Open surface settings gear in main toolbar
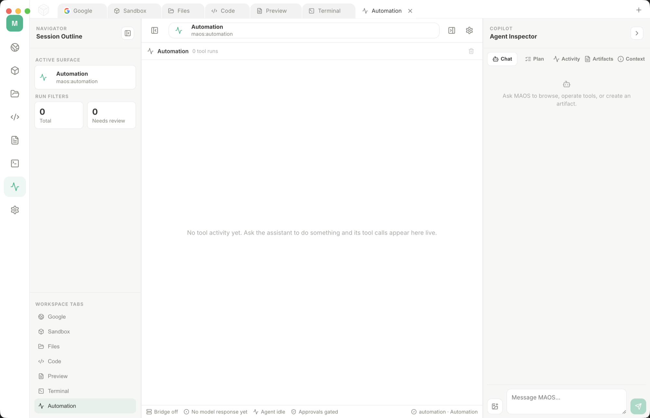 [469, 31]
